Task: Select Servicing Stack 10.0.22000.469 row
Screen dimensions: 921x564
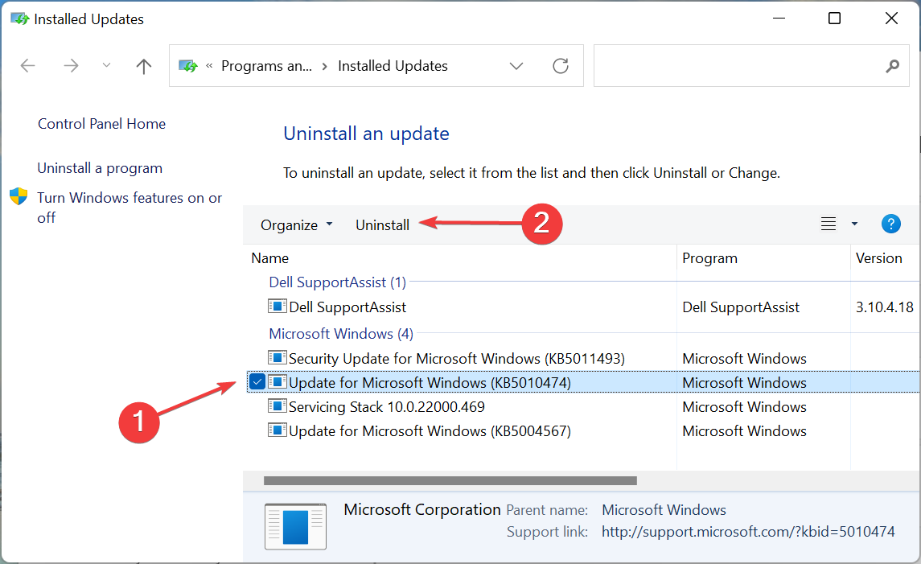Action: pyautogui.click(x=582, y=406)
